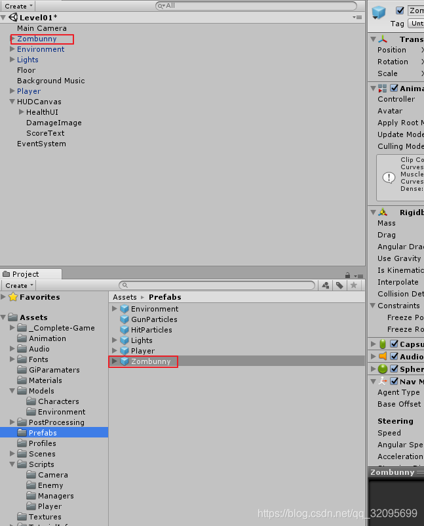Image resolution: width=424 pixels, height=526 pixels.
Task: Click the GunParticles prefab cube icon
Action: pyautogui.click(x=125, y=319)
